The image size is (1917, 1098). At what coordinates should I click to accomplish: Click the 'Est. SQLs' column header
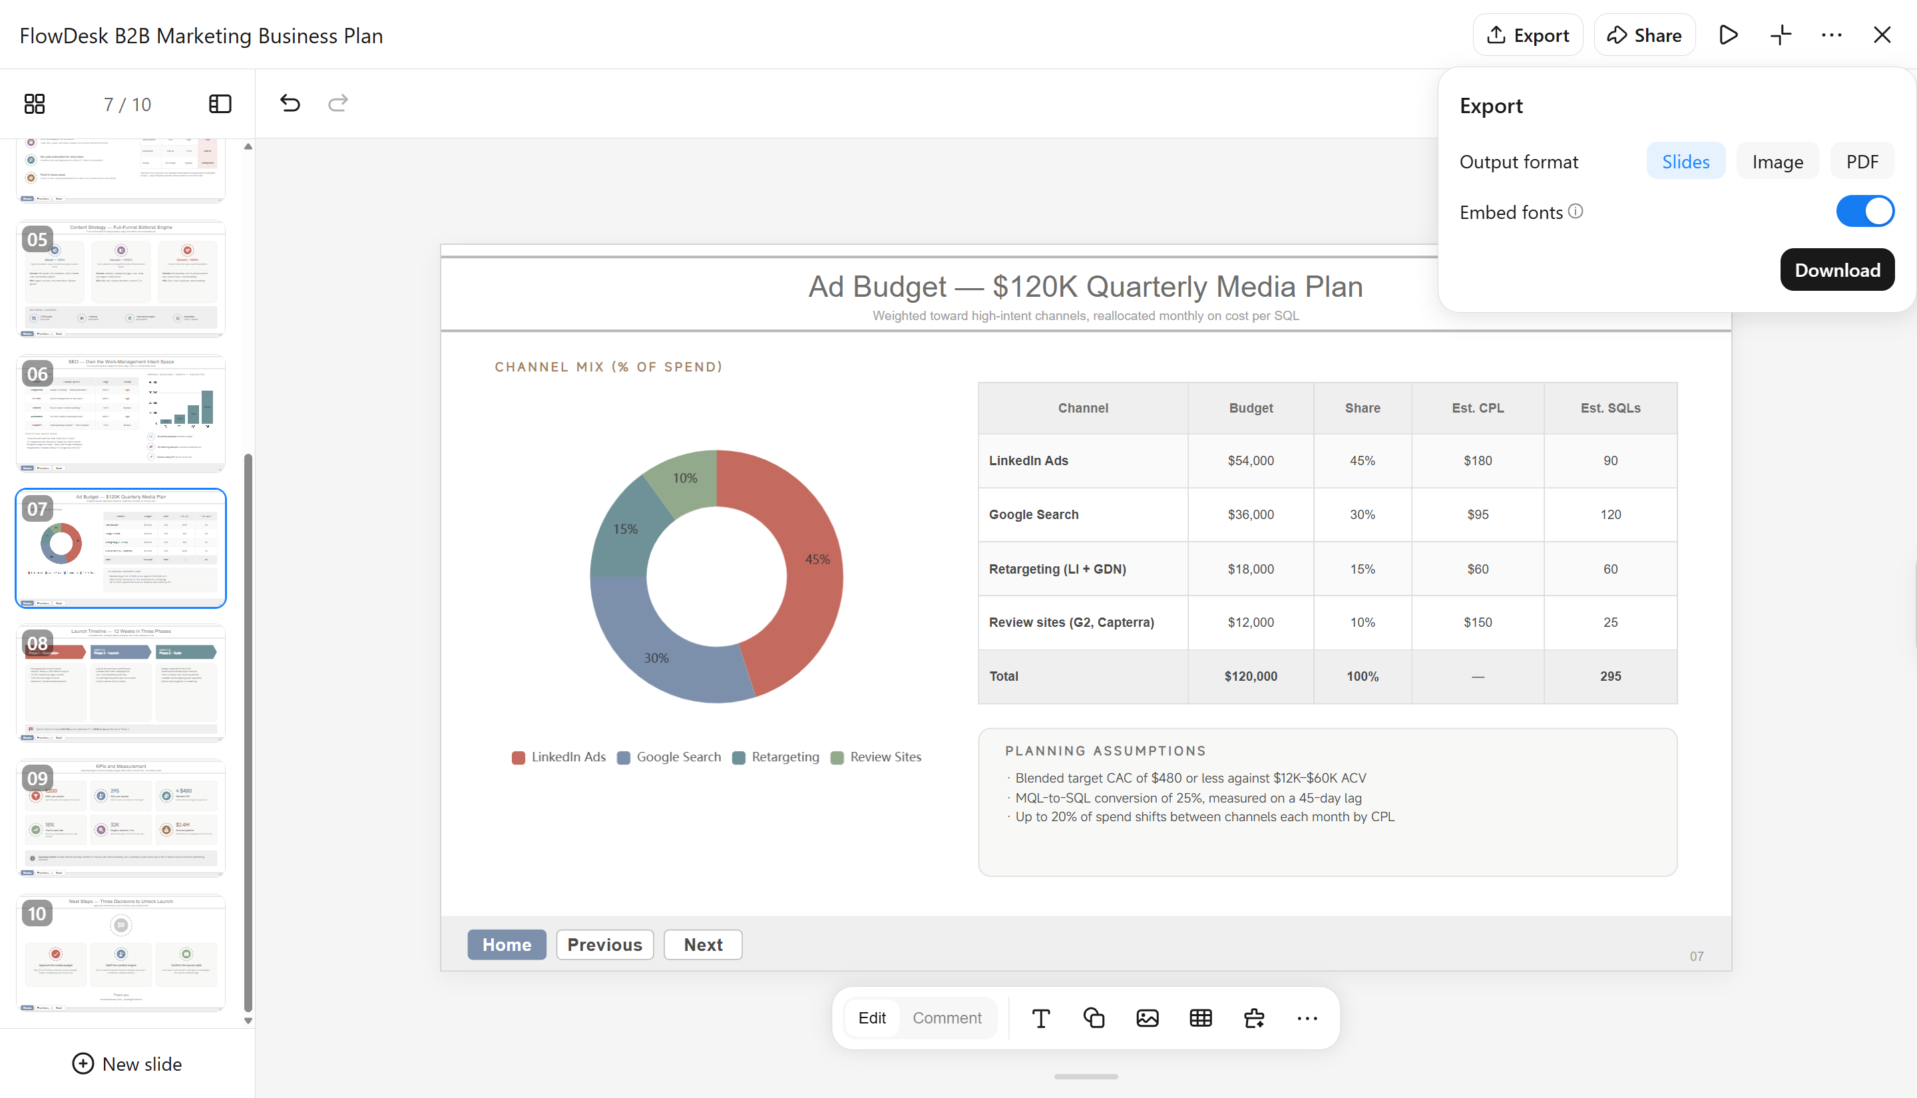click(x=1610, y=408)
